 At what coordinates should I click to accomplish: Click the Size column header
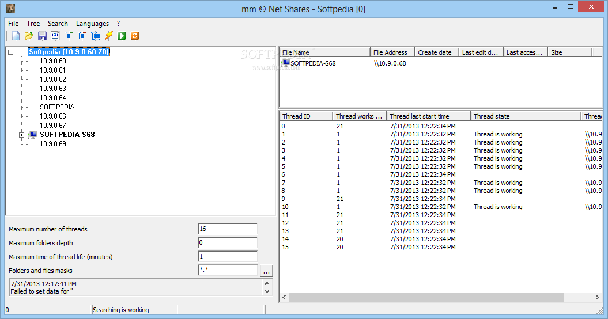(569, 52)
